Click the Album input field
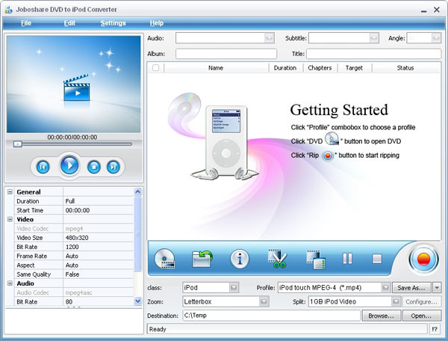This screenshot has width=448, height=341. [226, 54]
